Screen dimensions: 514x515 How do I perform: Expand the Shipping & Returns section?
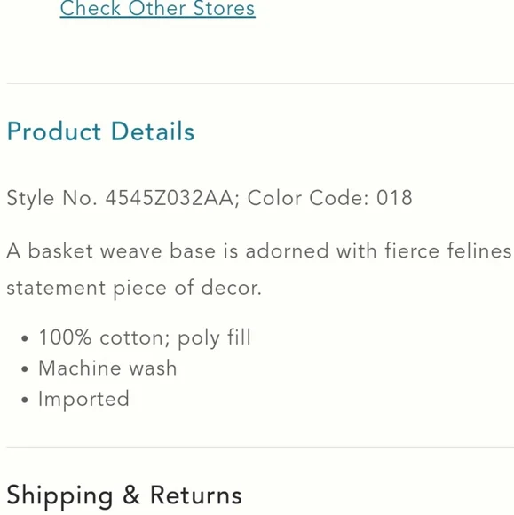pyautogui.click(x=124, y=495)
